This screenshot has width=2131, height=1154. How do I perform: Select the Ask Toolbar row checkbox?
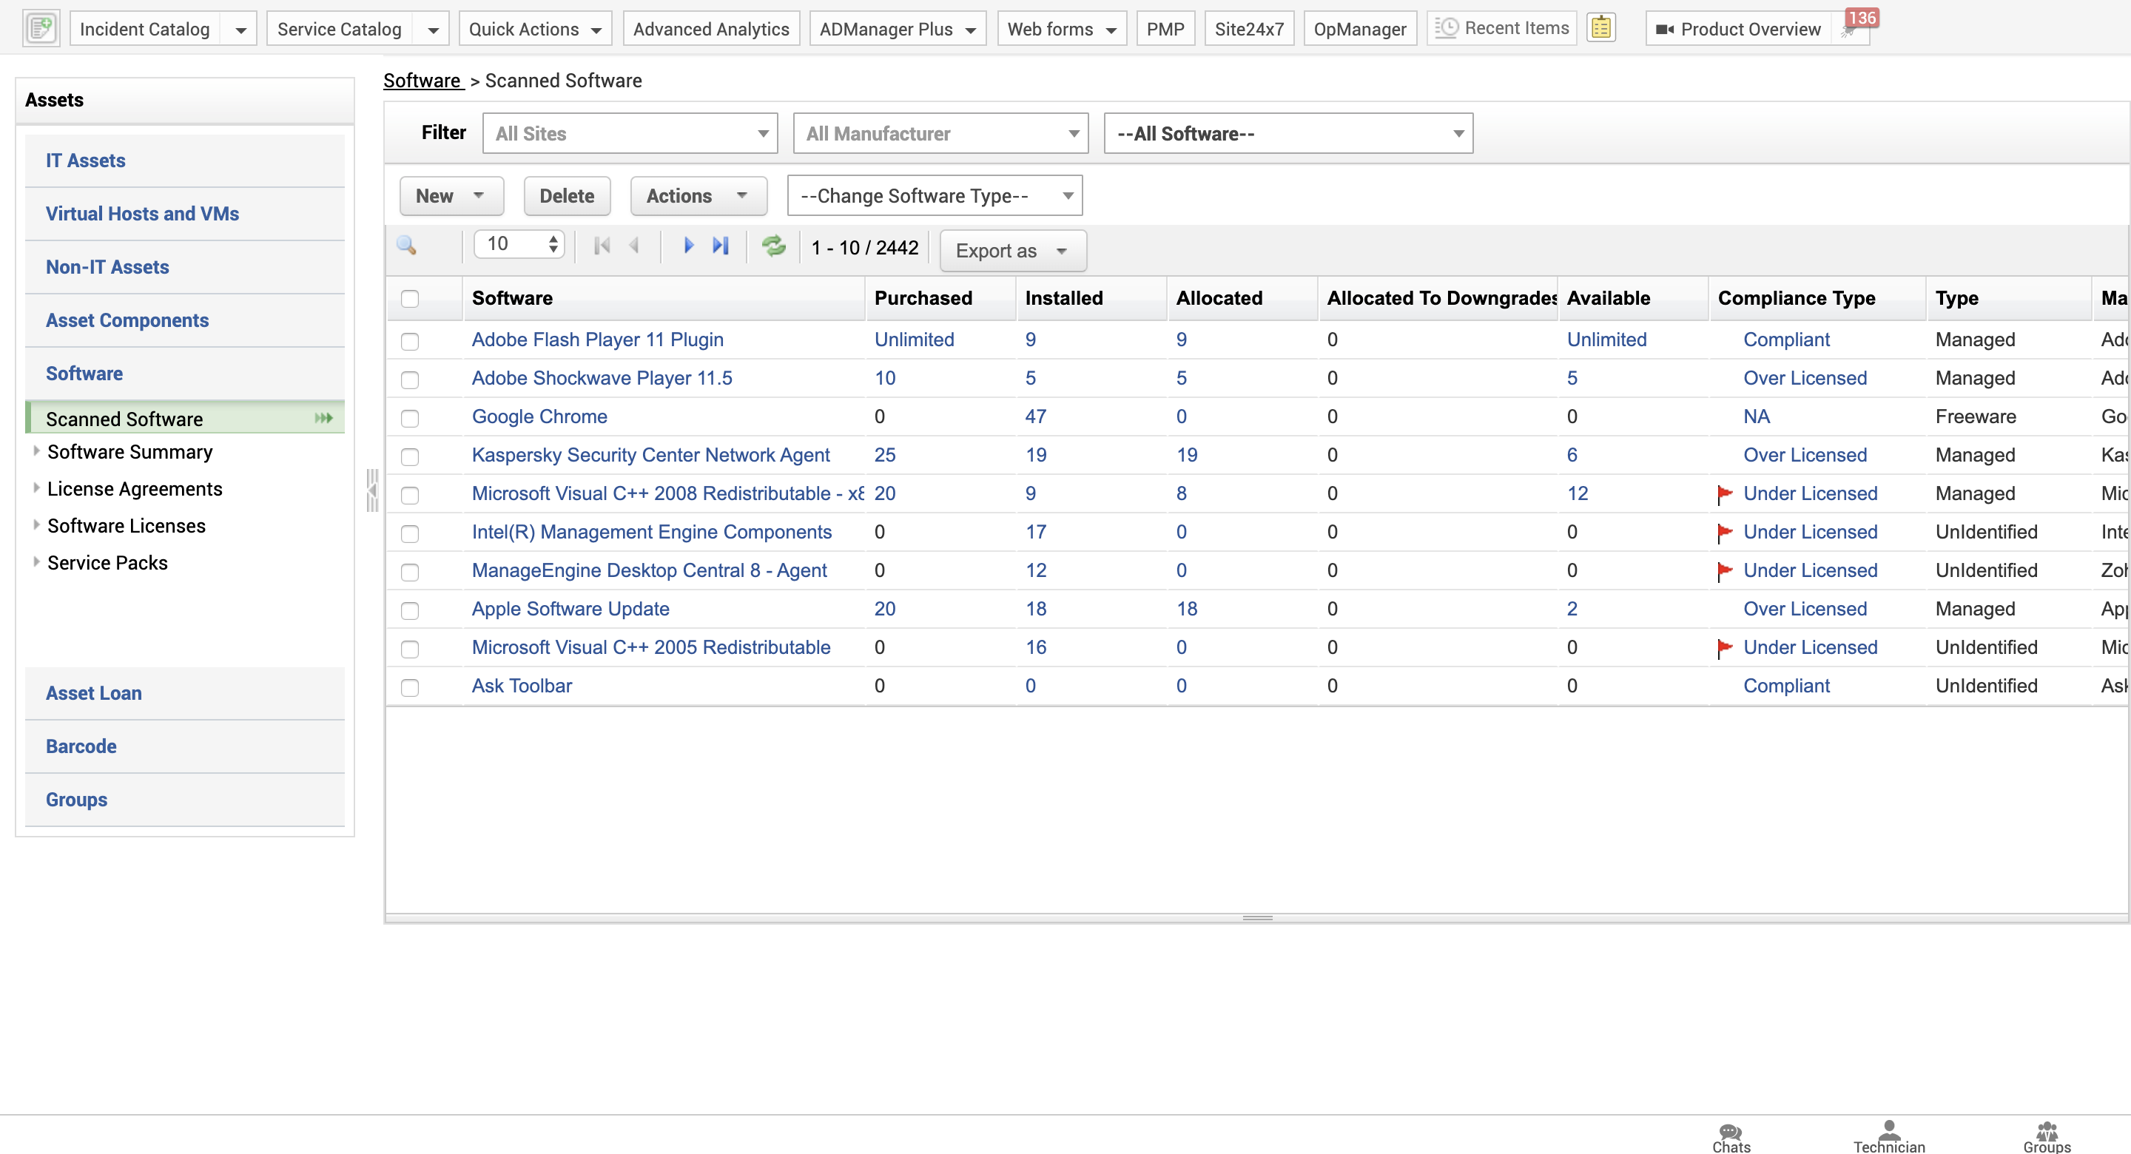[409, 686]
